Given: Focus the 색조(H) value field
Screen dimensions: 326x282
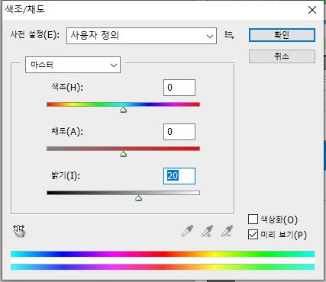Looking at the screenshot, I should (x=179, y=88).
